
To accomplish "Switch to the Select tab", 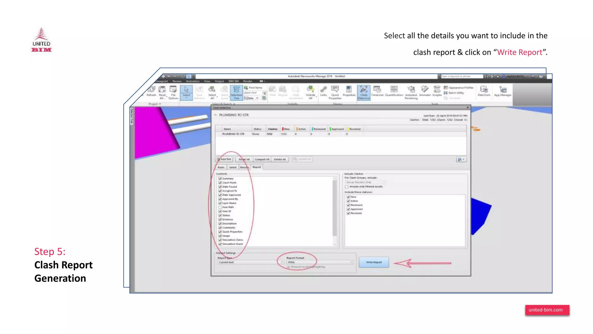I will pos(233,167).
